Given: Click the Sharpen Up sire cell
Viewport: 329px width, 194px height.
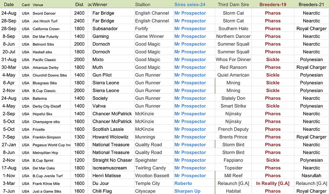Looking at the screenshot, I should pyautogui.click(x=187, y=191).
